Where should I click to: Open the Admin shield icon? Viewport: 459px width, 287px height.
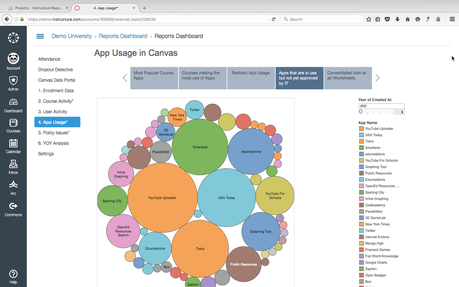13,80
